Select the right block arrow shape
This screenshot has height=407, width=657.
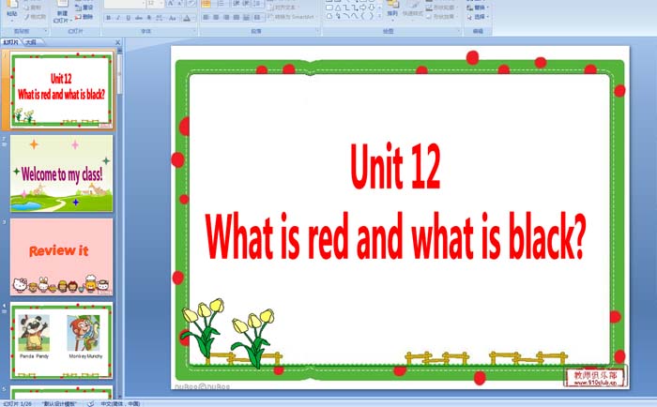coord(363,8)
